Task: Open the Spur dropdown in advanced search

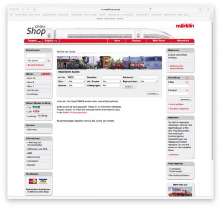Action: 77,81
